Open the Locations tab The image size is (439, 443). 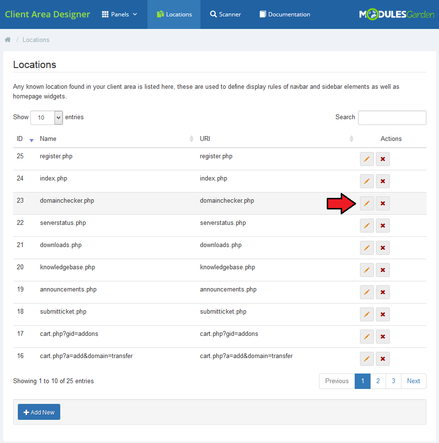[174, 14]
